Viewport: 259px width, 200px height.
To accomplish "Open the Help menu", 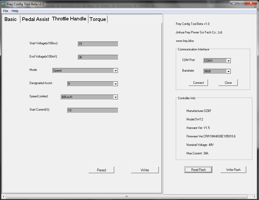I will tap(15, 11).
